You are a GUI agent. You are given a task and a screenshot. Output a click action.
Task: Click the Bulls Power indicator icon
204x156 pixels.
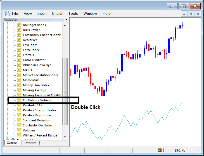coord(19,30)
